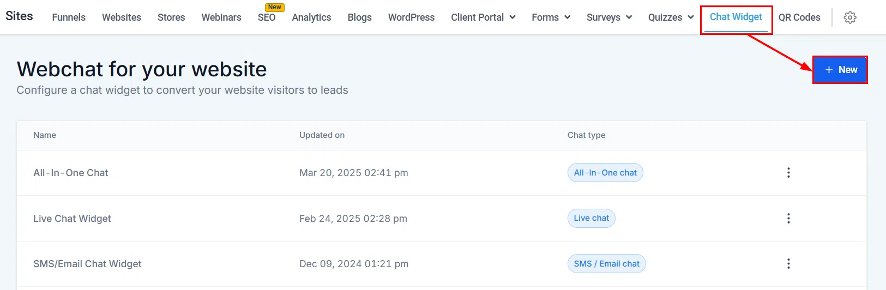Screen dimensions: 886x290
Task: Click the SMS/Email Chat Widget name
Action: pos(87,264)
